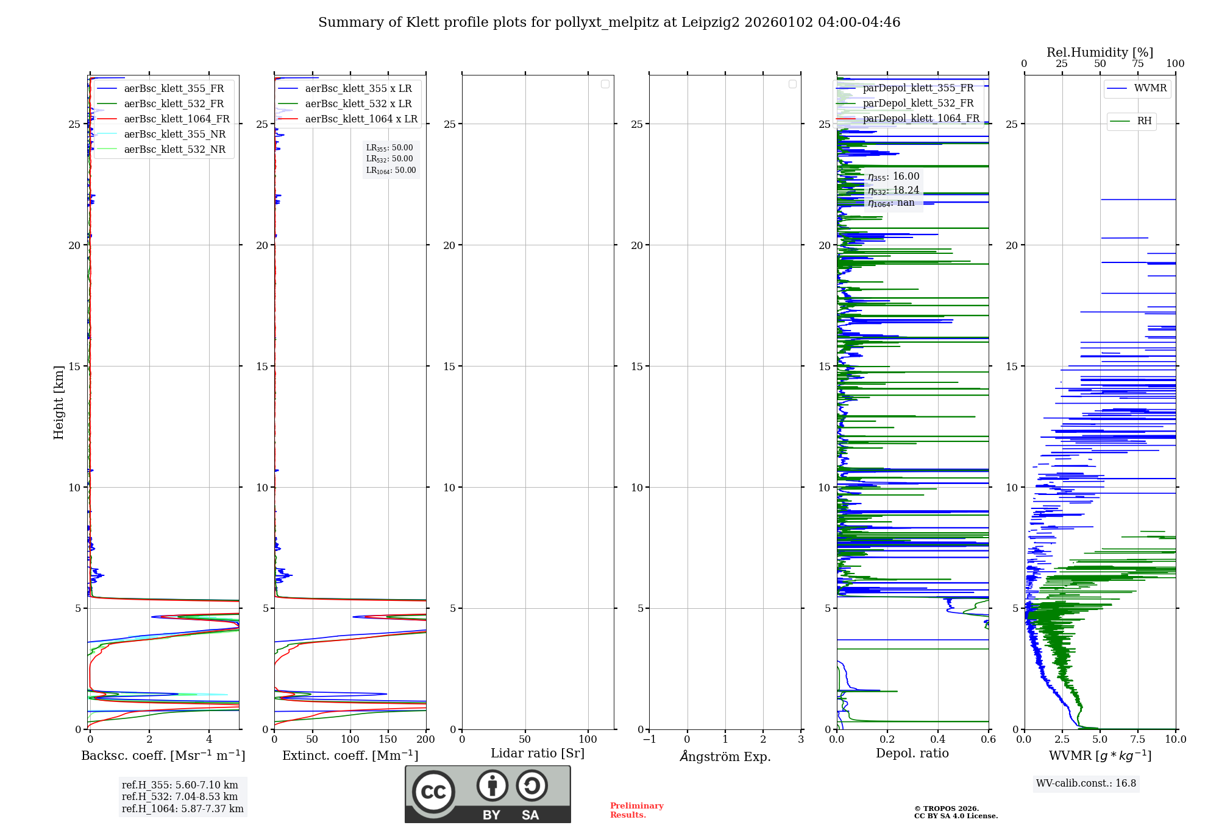This screenshot has width=1219, height=828.
Task: Click the SA label in license badge
Action: click(x=530, y=815)
